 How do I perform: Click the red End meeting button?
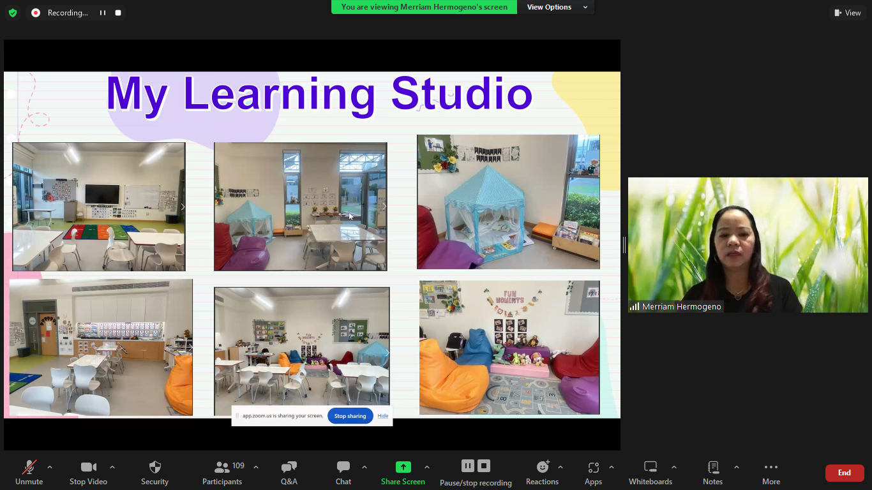click(x=844, y=473)
